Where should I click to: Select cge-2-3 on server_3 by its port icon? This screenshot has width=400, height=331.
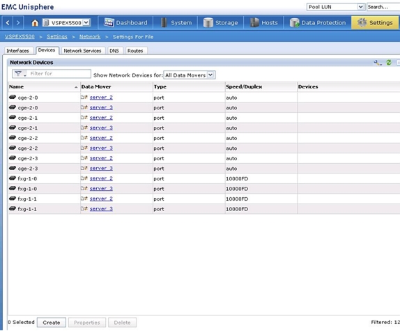click(x=13, y=168)
